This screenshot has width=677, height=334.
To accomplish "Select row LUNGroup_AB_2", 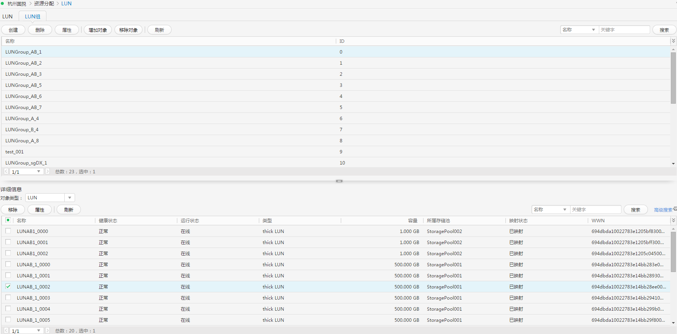I will click(x=336, y=63).
